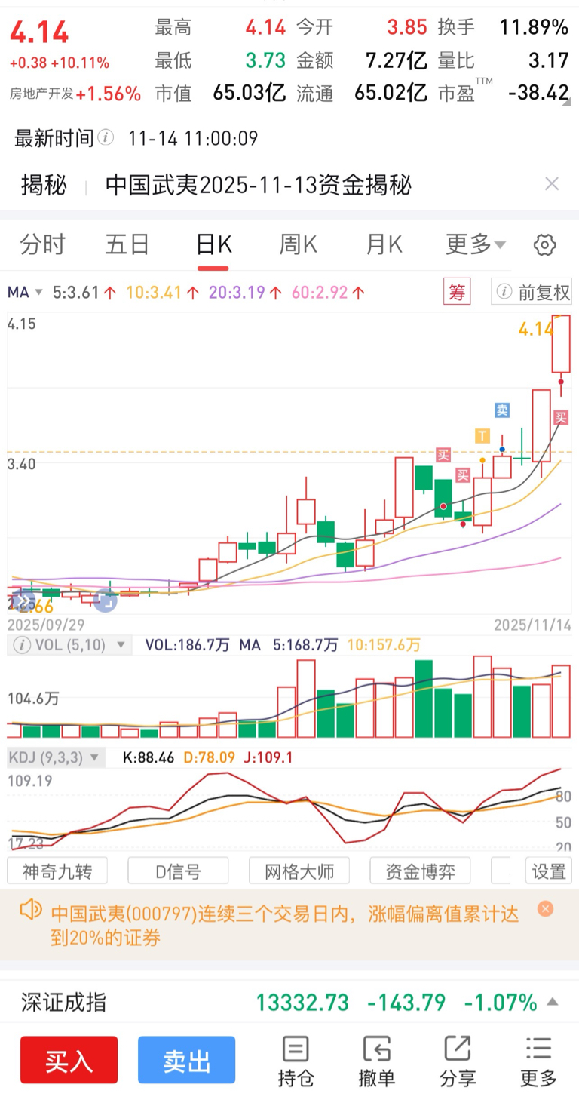579x1115 pixels.
Task: Tap the last volume bar on the right
Action: tap(561, 702)
